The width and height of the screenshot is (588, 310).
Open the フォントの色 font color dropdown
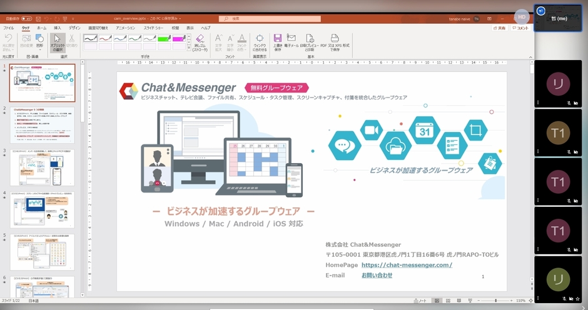pos(242,42)
